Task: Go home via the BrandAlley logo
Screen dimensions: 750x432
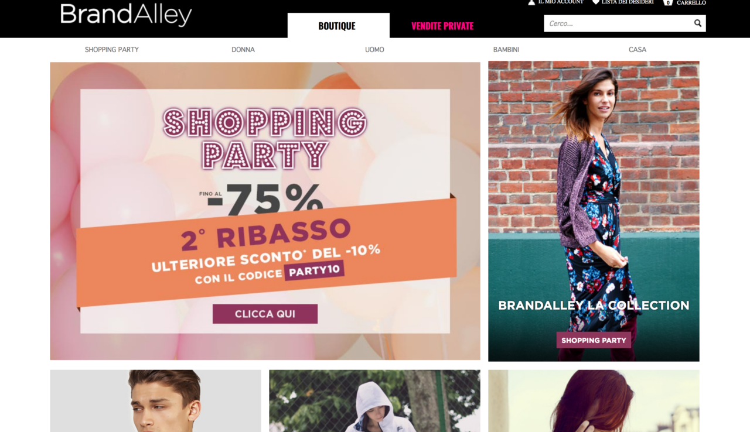Action: tap(126, 15)
